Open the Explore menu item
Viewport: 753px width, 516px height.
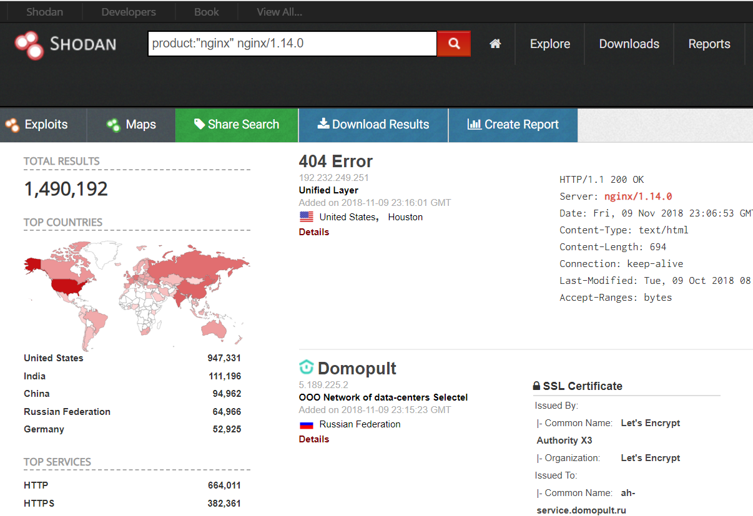[549, 44]
